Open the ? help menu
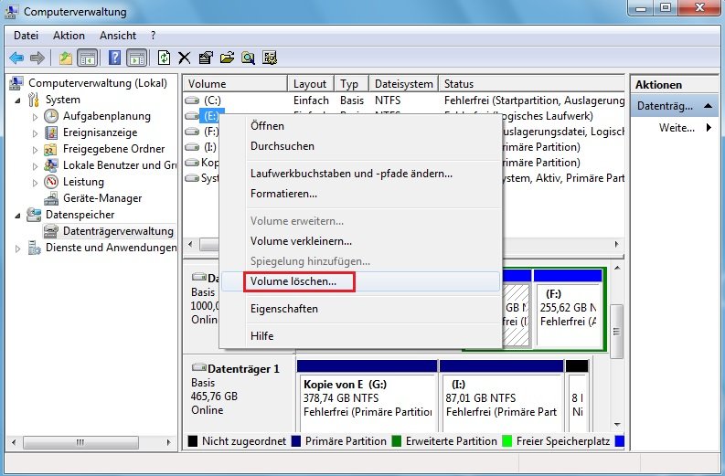Screen dimensions: 725x476 tap(153, 36)
